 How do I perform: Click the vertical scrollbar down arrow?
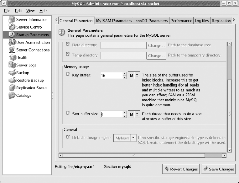pyautogui.click(x=230, y=150)
